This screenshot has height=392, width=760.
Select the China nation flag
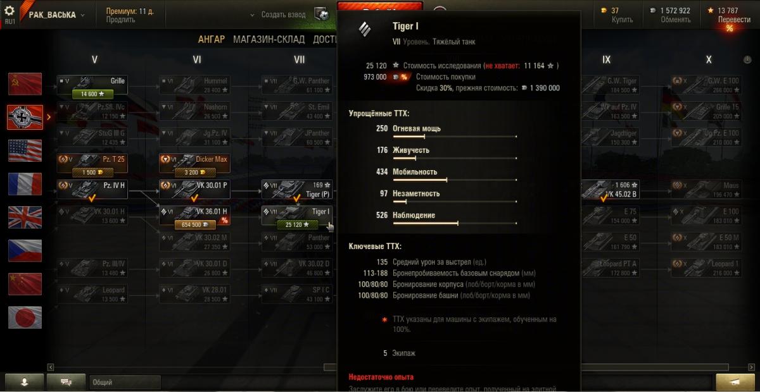click(x=25, y=284)
